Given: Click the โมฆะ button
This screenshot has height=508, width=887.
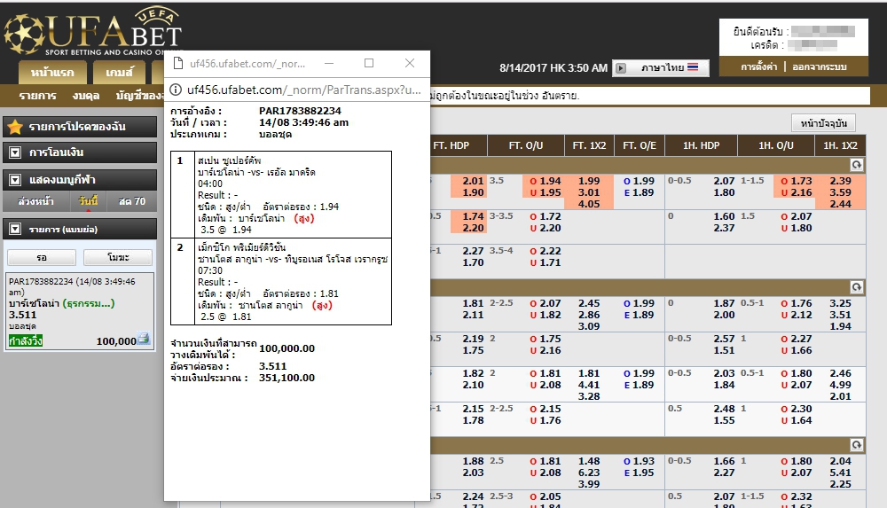Looking at the screenshot, I should (x=118, y=257).
